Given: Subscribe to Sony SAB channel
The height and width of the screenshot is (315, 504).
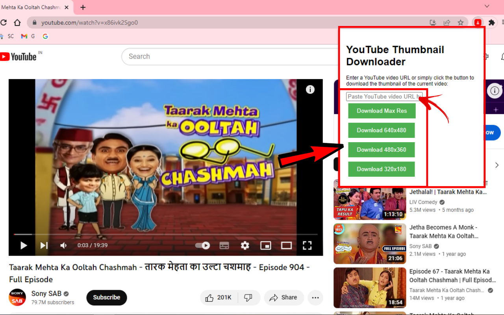Looking at the screenshot, I should [107, 297].
